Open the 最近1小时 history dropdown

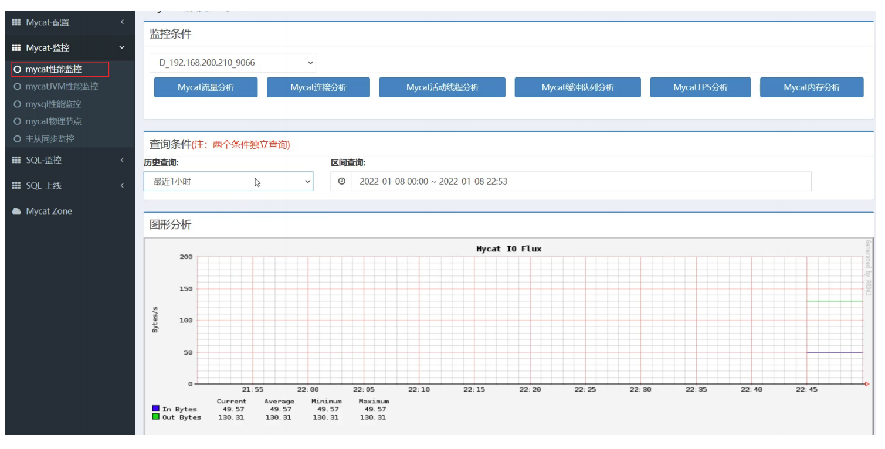229,182
